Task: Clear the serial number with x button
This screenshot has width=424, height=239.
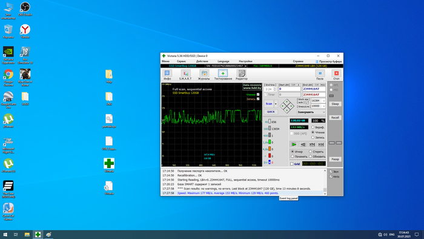Action: click(x=245, y=66)
